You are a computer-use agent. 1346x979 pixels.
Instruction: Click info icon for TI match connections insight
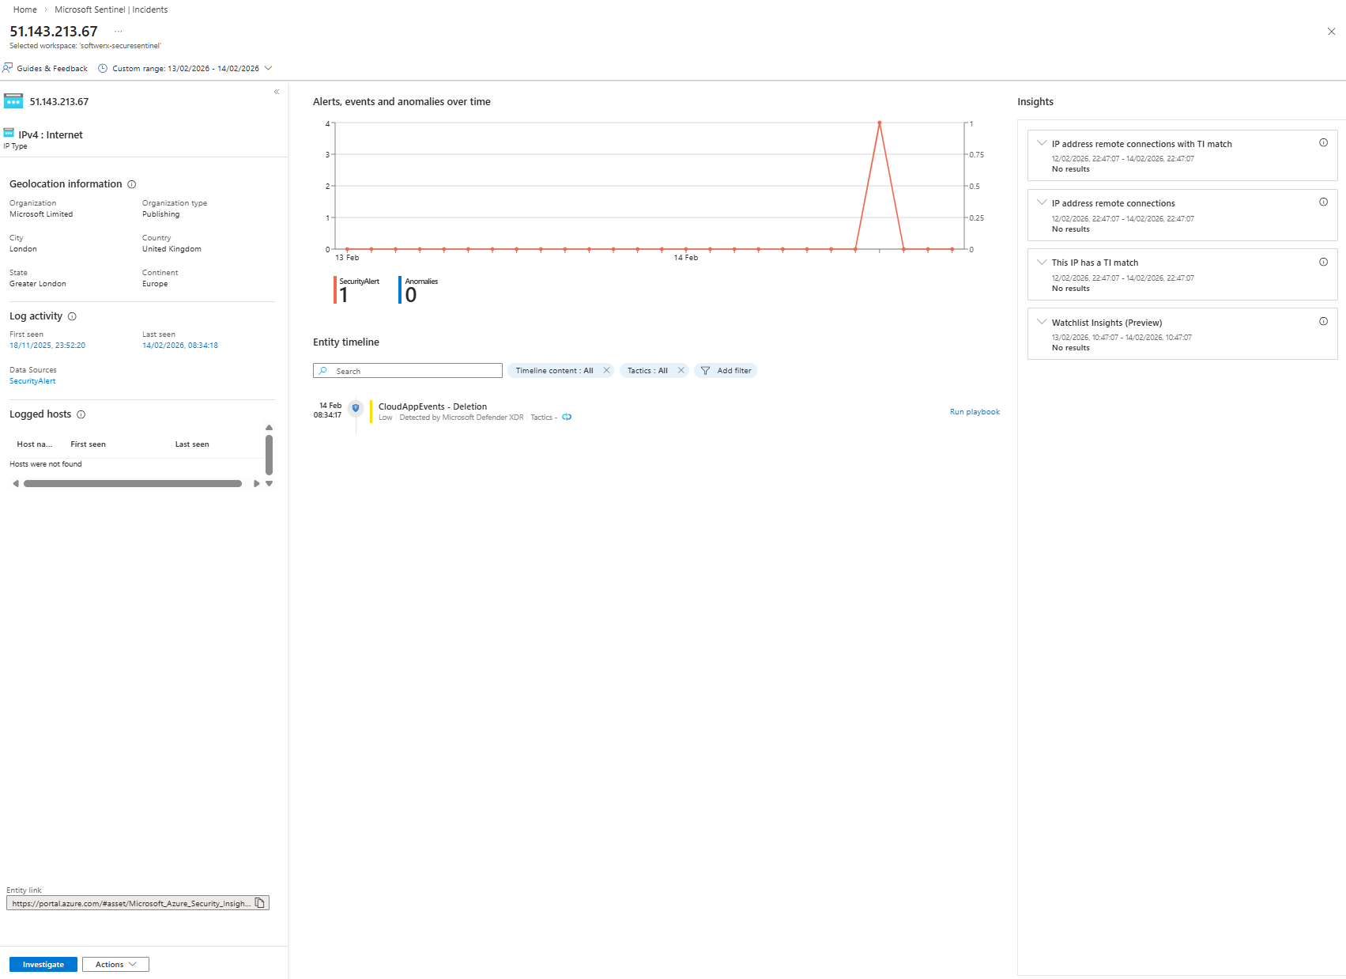1323,143
